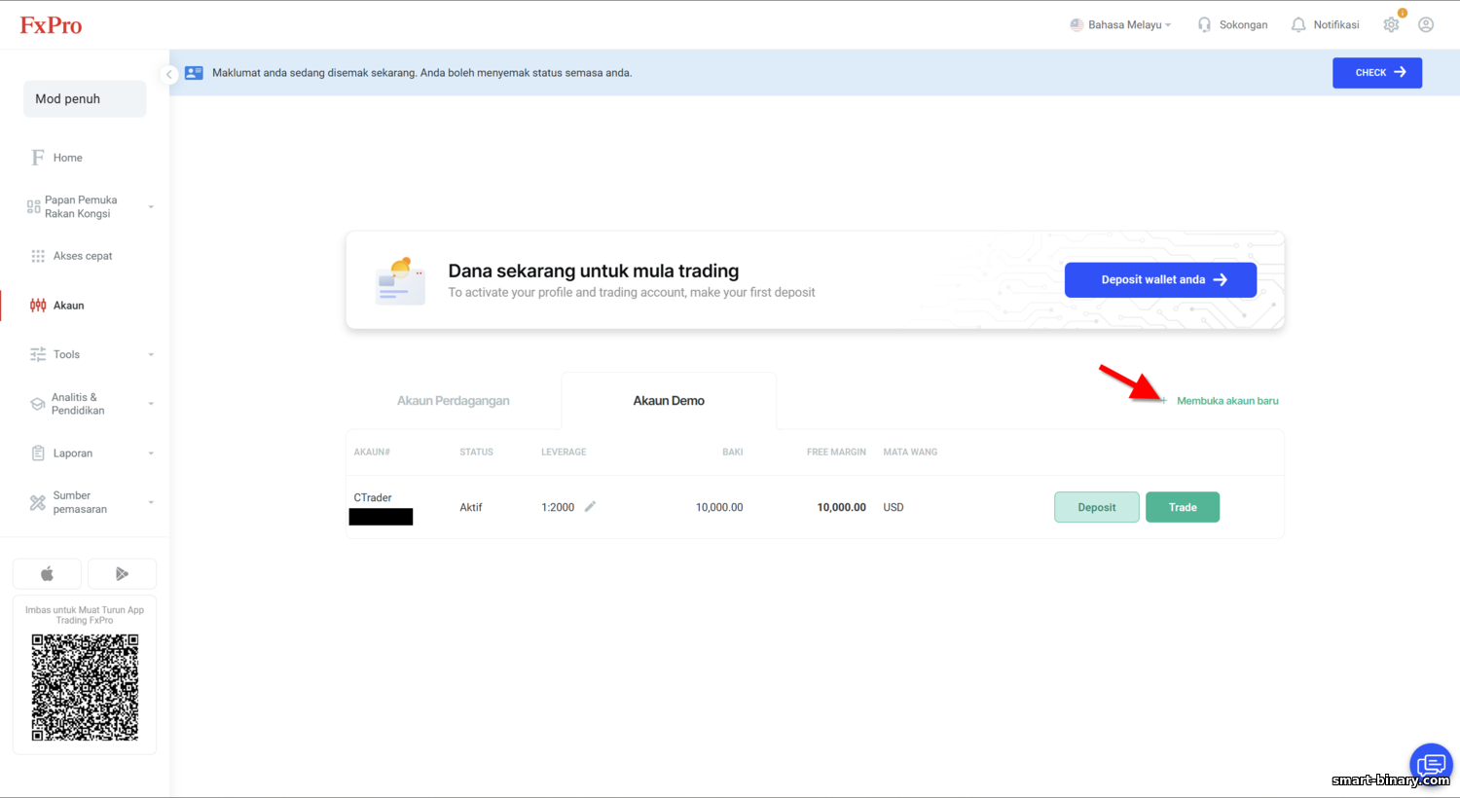Select the Akaun Demo tab
This screenshot has height=798, width=1460.
click(x=669, y=401)
